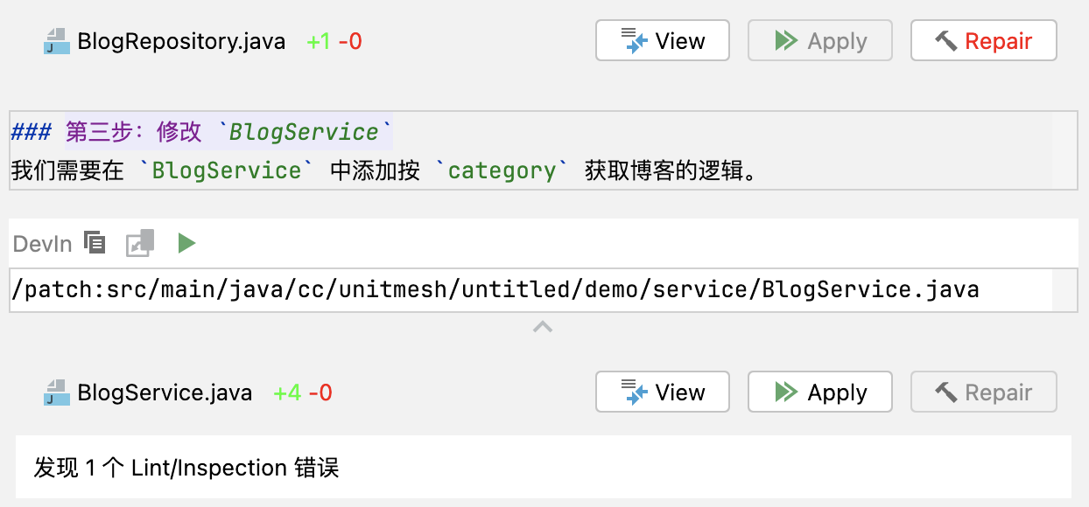
Task: Click the `category` inline code text
Action: pos(502,170)
